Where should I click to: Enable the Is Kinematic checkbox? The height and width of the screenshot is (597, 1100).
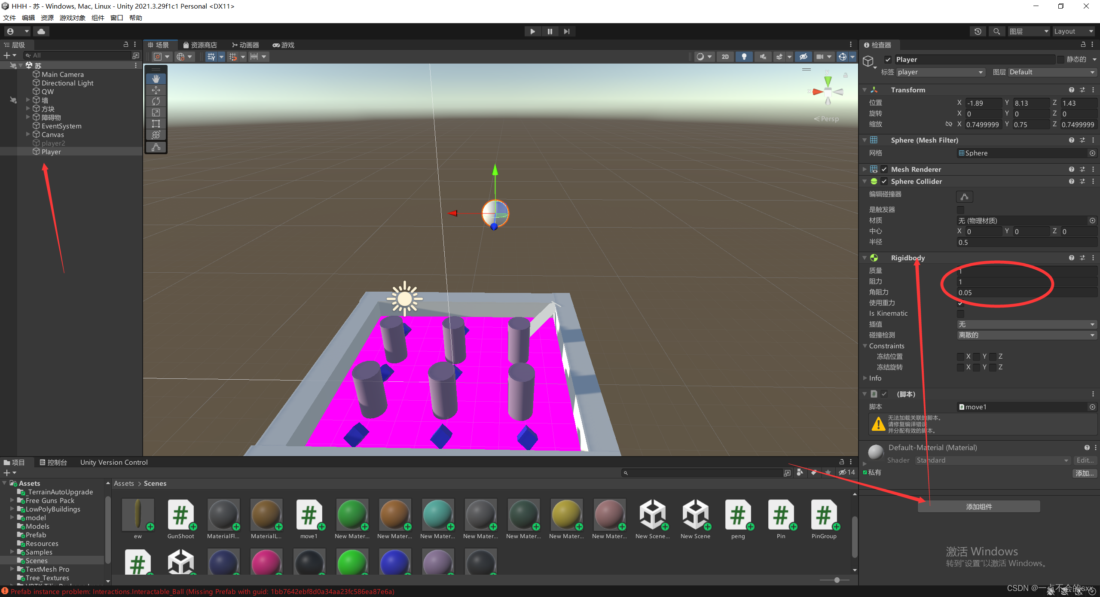(x=961, y=314)
